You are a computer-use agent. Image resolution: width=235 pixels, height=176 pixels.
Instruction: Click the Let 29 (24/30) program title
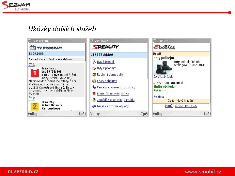(x=51, y=71)
